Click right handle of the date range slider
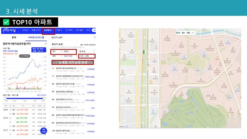This screenshot has width=247, height=139. click(44, 98)
